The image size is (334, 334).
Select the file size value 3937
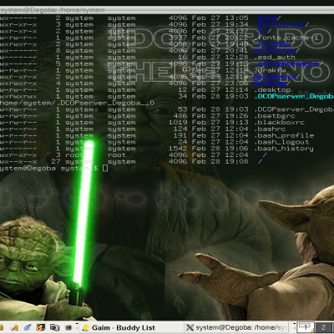[178, 38]
